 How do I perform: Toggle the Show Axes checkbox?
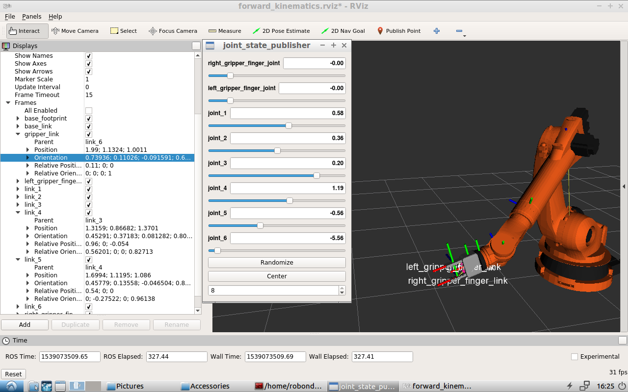[89, 64]
